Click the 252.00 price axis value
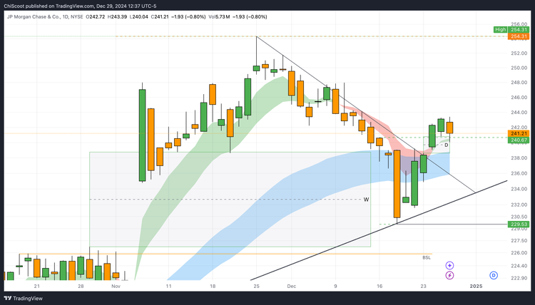This screenshot has height=305, width=535. (519, 53)
